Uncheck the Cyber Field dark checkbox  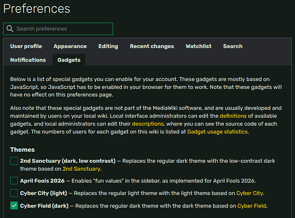coord(14,206)
